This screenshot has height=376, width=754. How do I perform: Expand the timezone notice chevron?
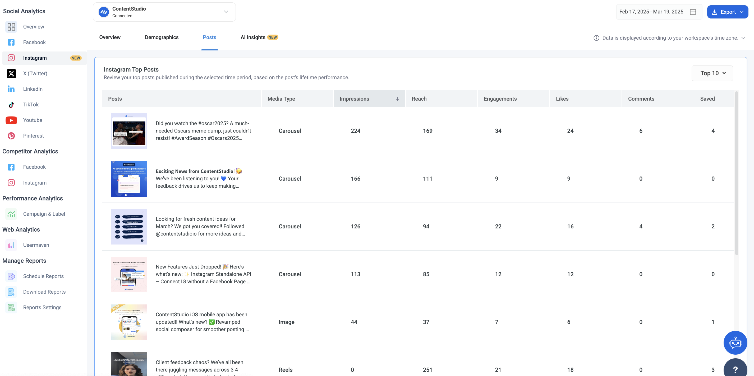tap(743, 38)
